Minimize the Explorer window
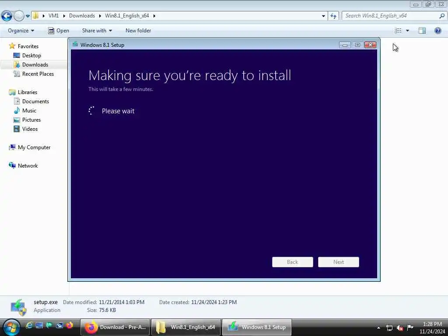The width and height of the screenshot is (448, 336). click(416, 4)
